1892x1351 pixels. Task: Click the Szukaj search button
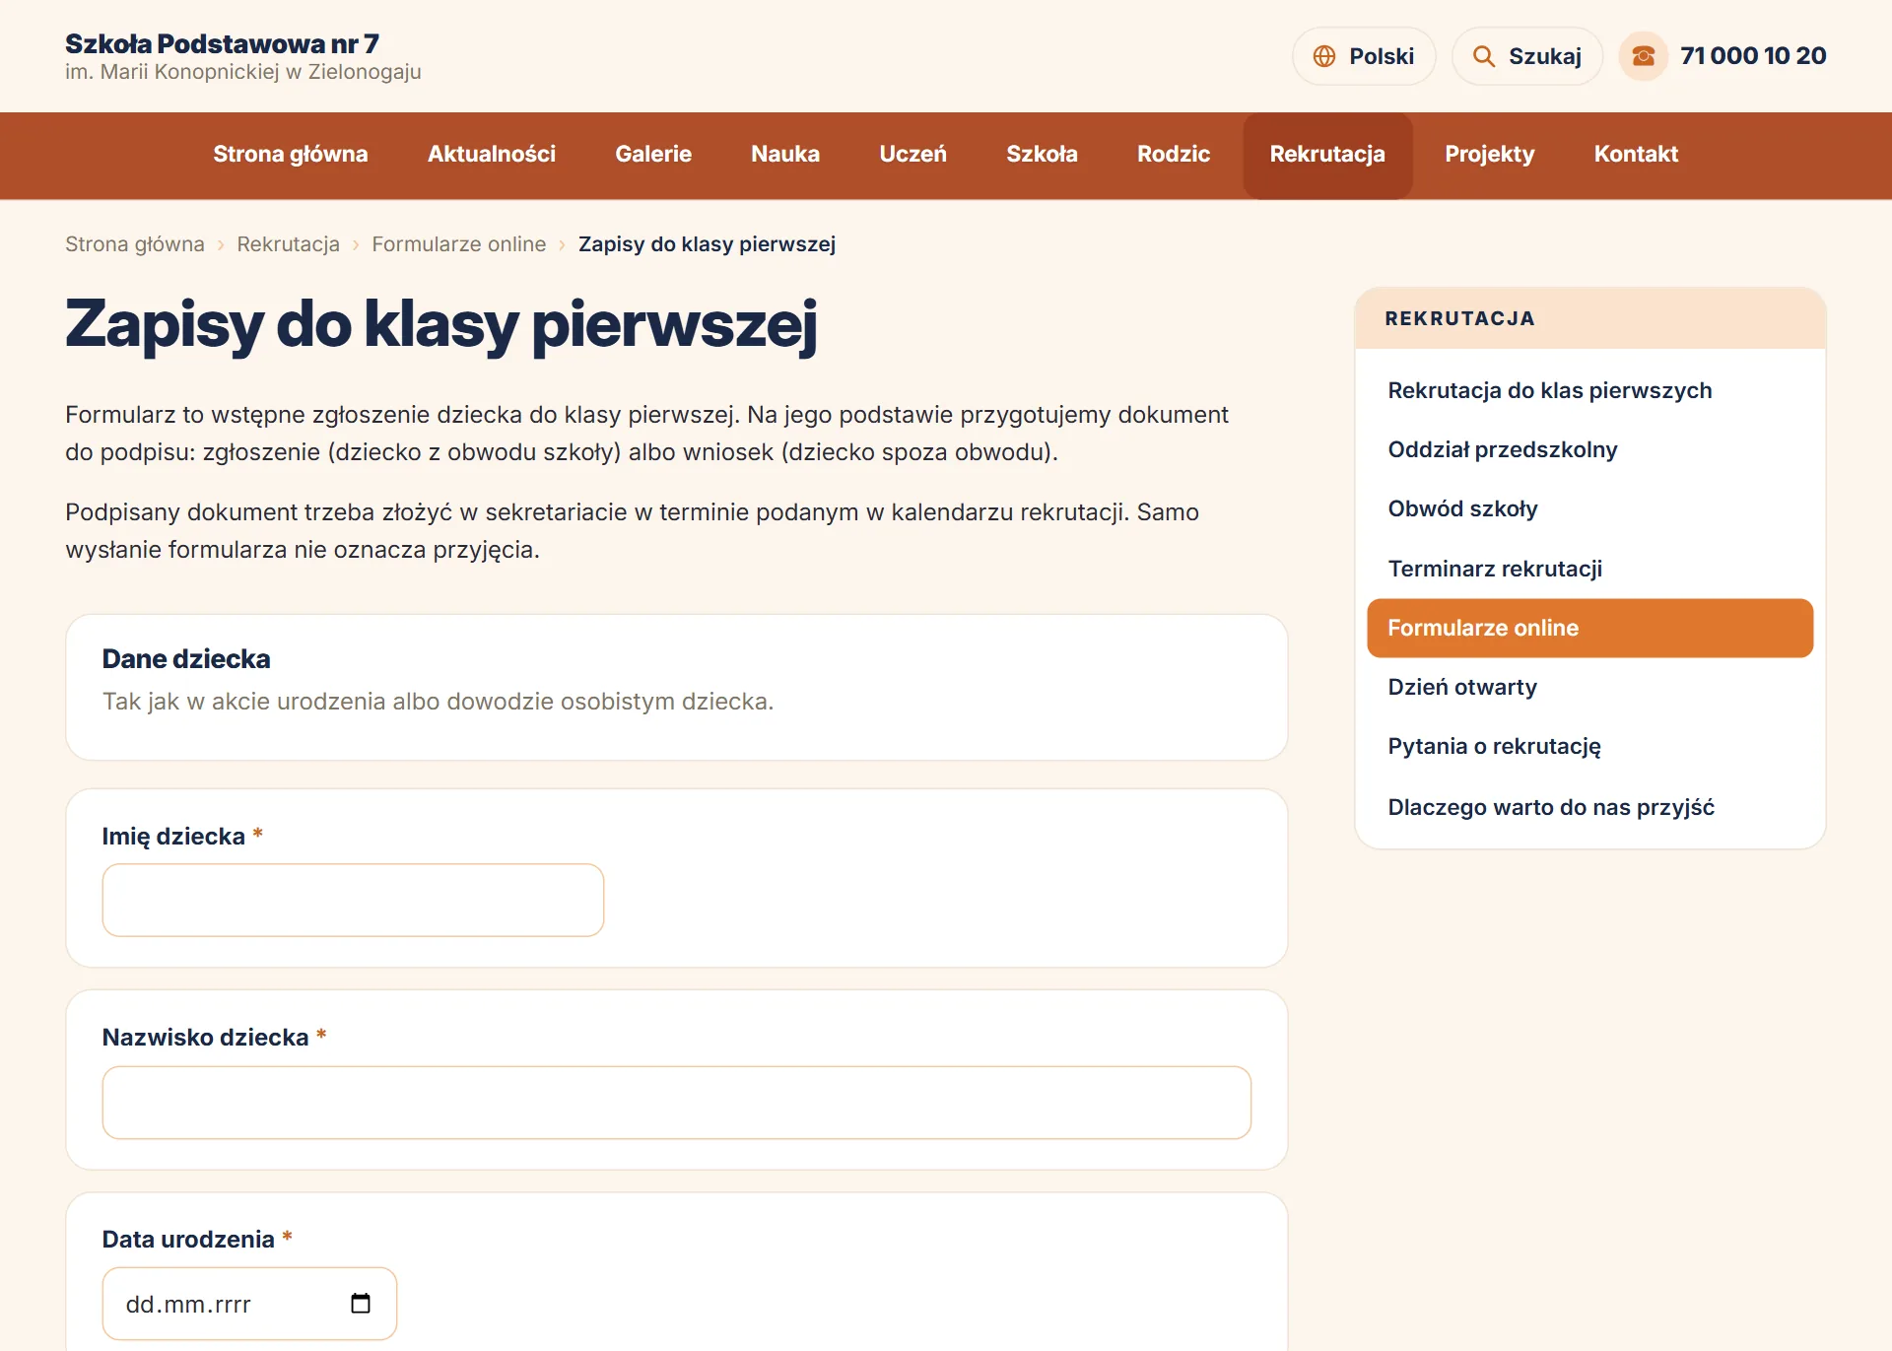coord(1526,56)
